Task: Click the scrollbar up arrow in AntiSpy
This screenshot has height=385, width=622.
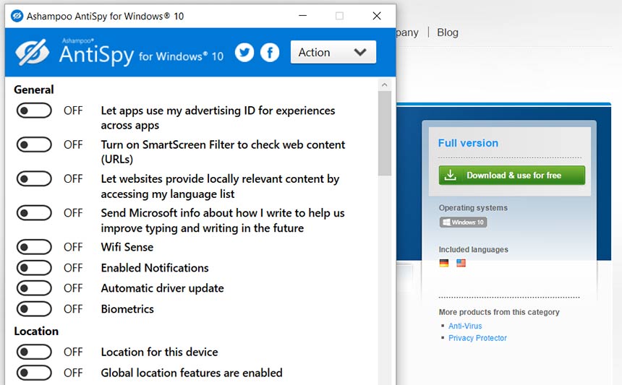Action: (x=384, y=85)
